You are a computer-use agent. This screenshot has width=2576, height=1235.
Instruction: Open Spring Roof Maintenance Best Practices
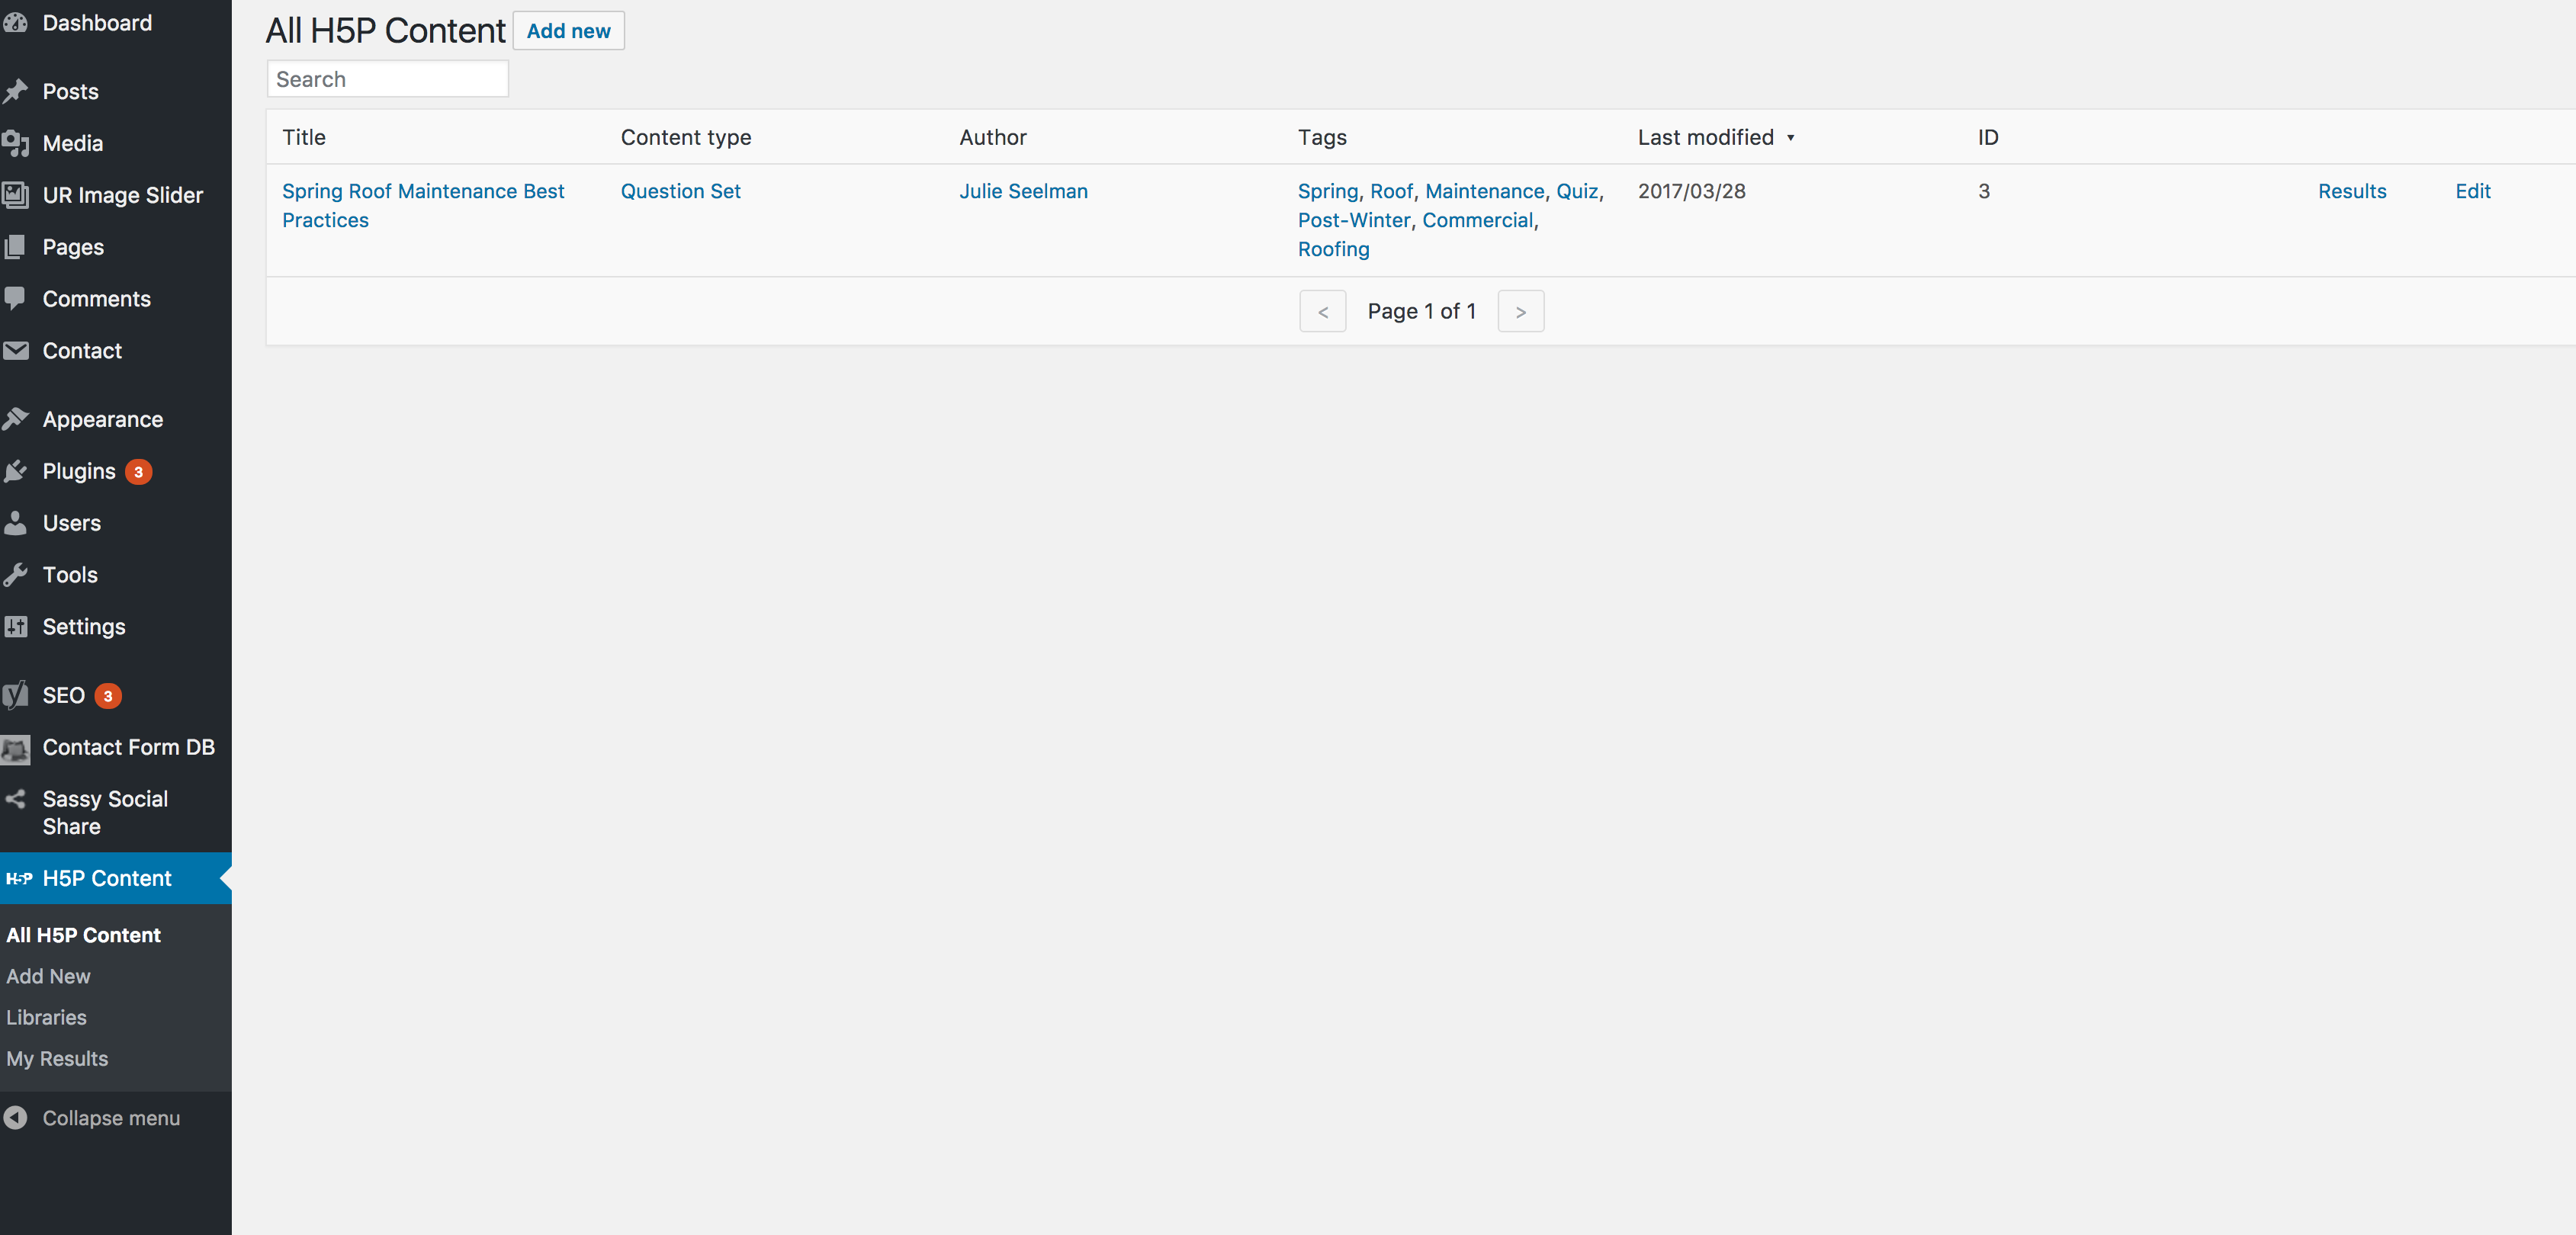[x=423, y=205]
